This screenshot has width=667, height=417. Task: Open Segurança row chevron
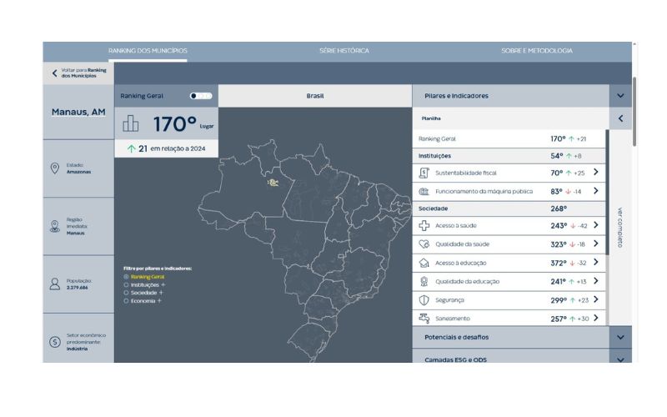coord(596,299)
